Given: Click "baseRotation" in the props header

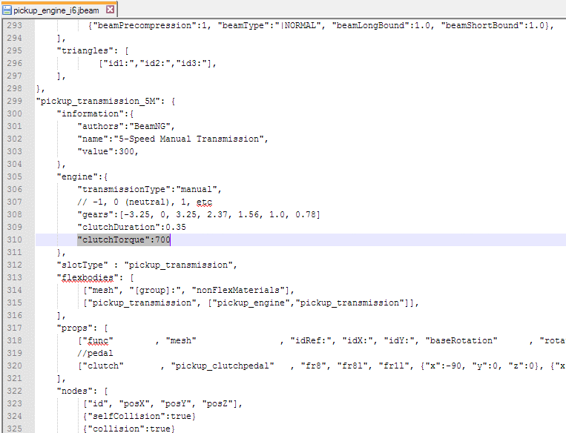Looking at the screenshot, I should click(461, 340).
